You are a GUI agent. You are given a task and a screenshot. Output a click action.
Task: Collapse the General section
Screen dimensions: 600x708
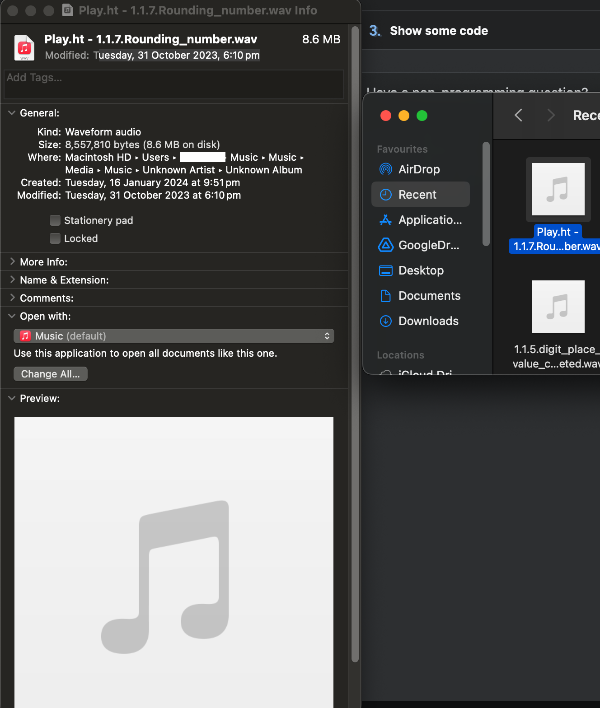click(x=12, y=113)
